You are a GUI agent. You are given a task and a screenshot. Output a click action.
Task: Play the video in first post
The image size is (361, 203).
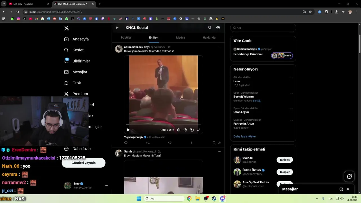pyautogui.click(x=128, y=130)
